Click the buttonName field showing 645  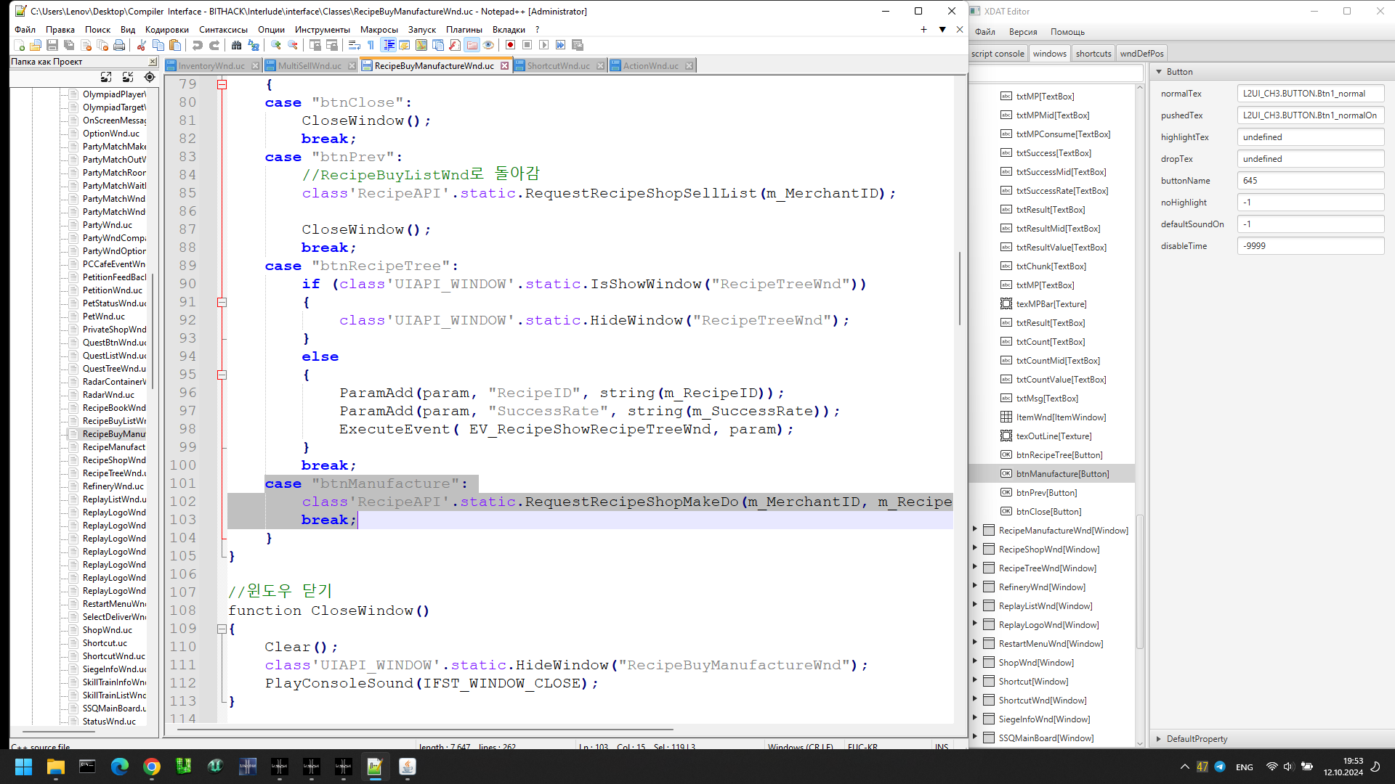tap(1310, 181)
